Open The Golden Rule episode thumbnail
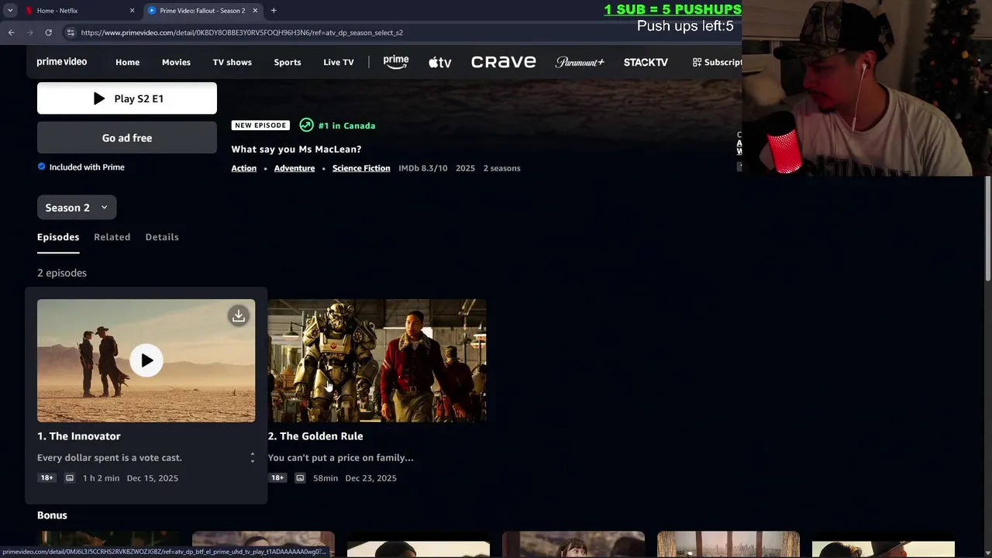Viewport: 992px width, 558px height. pos(377,360)
